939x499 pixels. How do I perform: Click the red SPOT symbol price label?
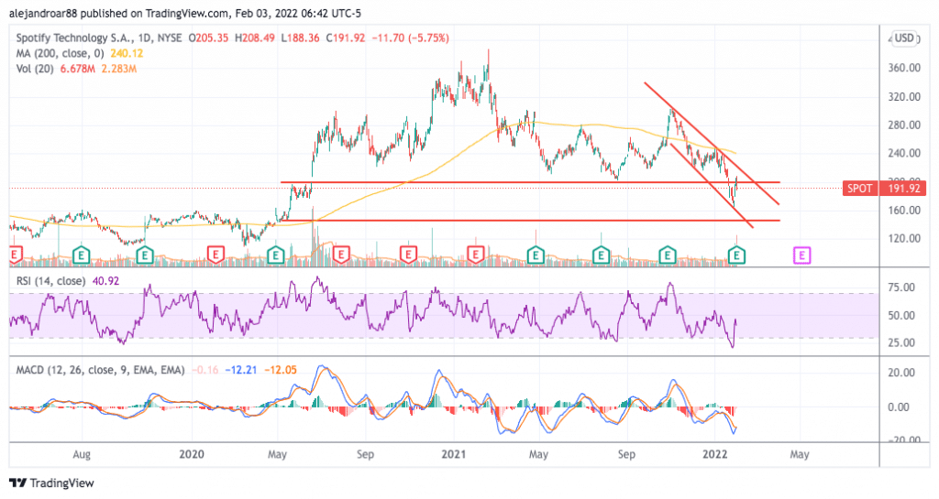coord(860,189)
